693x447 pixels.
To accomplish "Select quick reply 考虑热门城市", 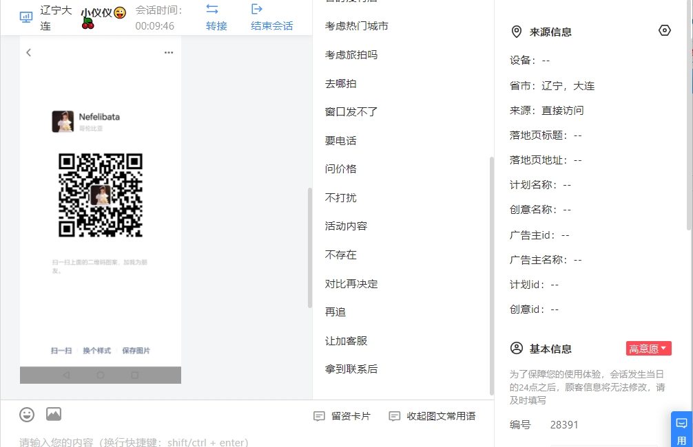I will 356,26.
